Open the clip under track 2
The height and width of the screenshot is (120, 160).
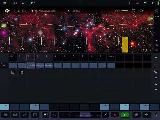pos(40,65)
